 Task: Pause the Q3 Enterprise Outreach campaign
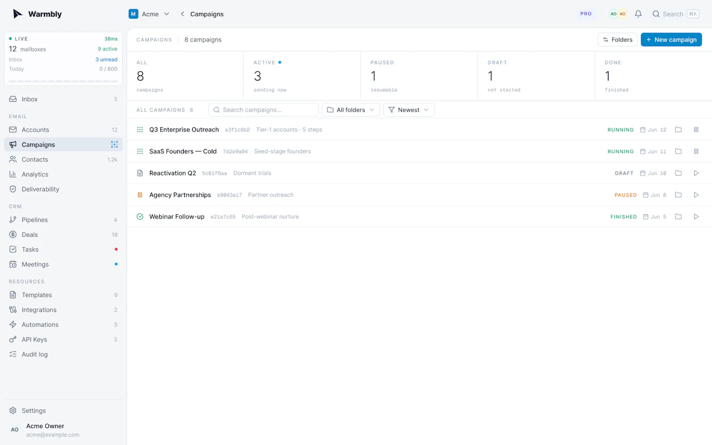[x=696, y=129]
